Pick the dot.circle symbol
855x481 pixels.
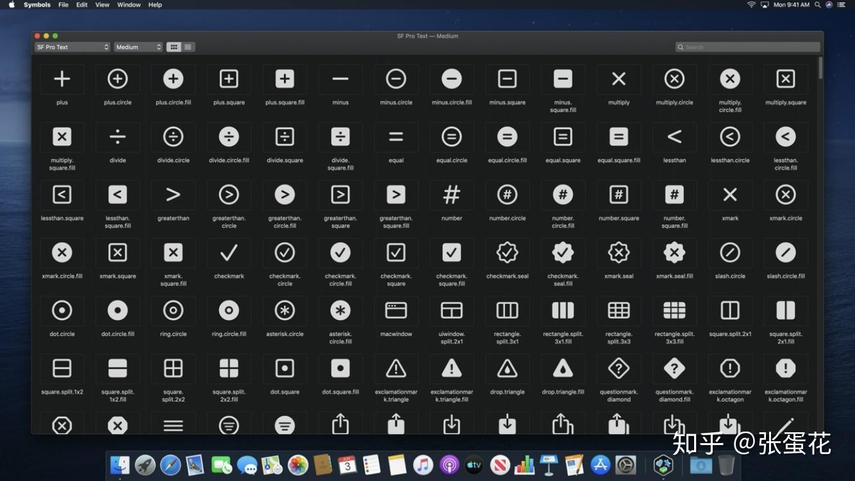pyautogui.click(x=62, y=310)
